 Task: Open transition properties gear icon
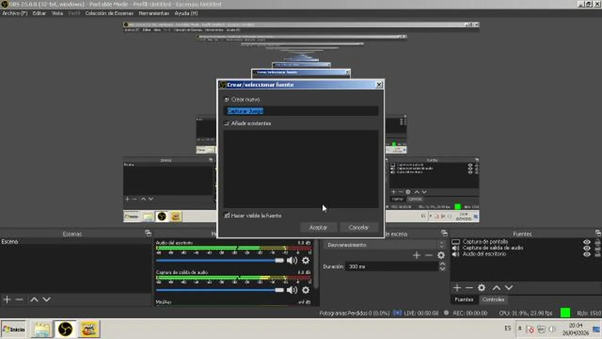441,255
